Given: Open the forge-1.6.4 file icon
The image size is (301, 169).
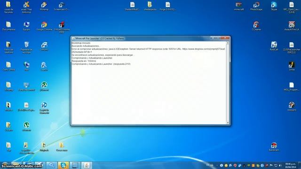Looking at the screenshot, I should [167, 6].
